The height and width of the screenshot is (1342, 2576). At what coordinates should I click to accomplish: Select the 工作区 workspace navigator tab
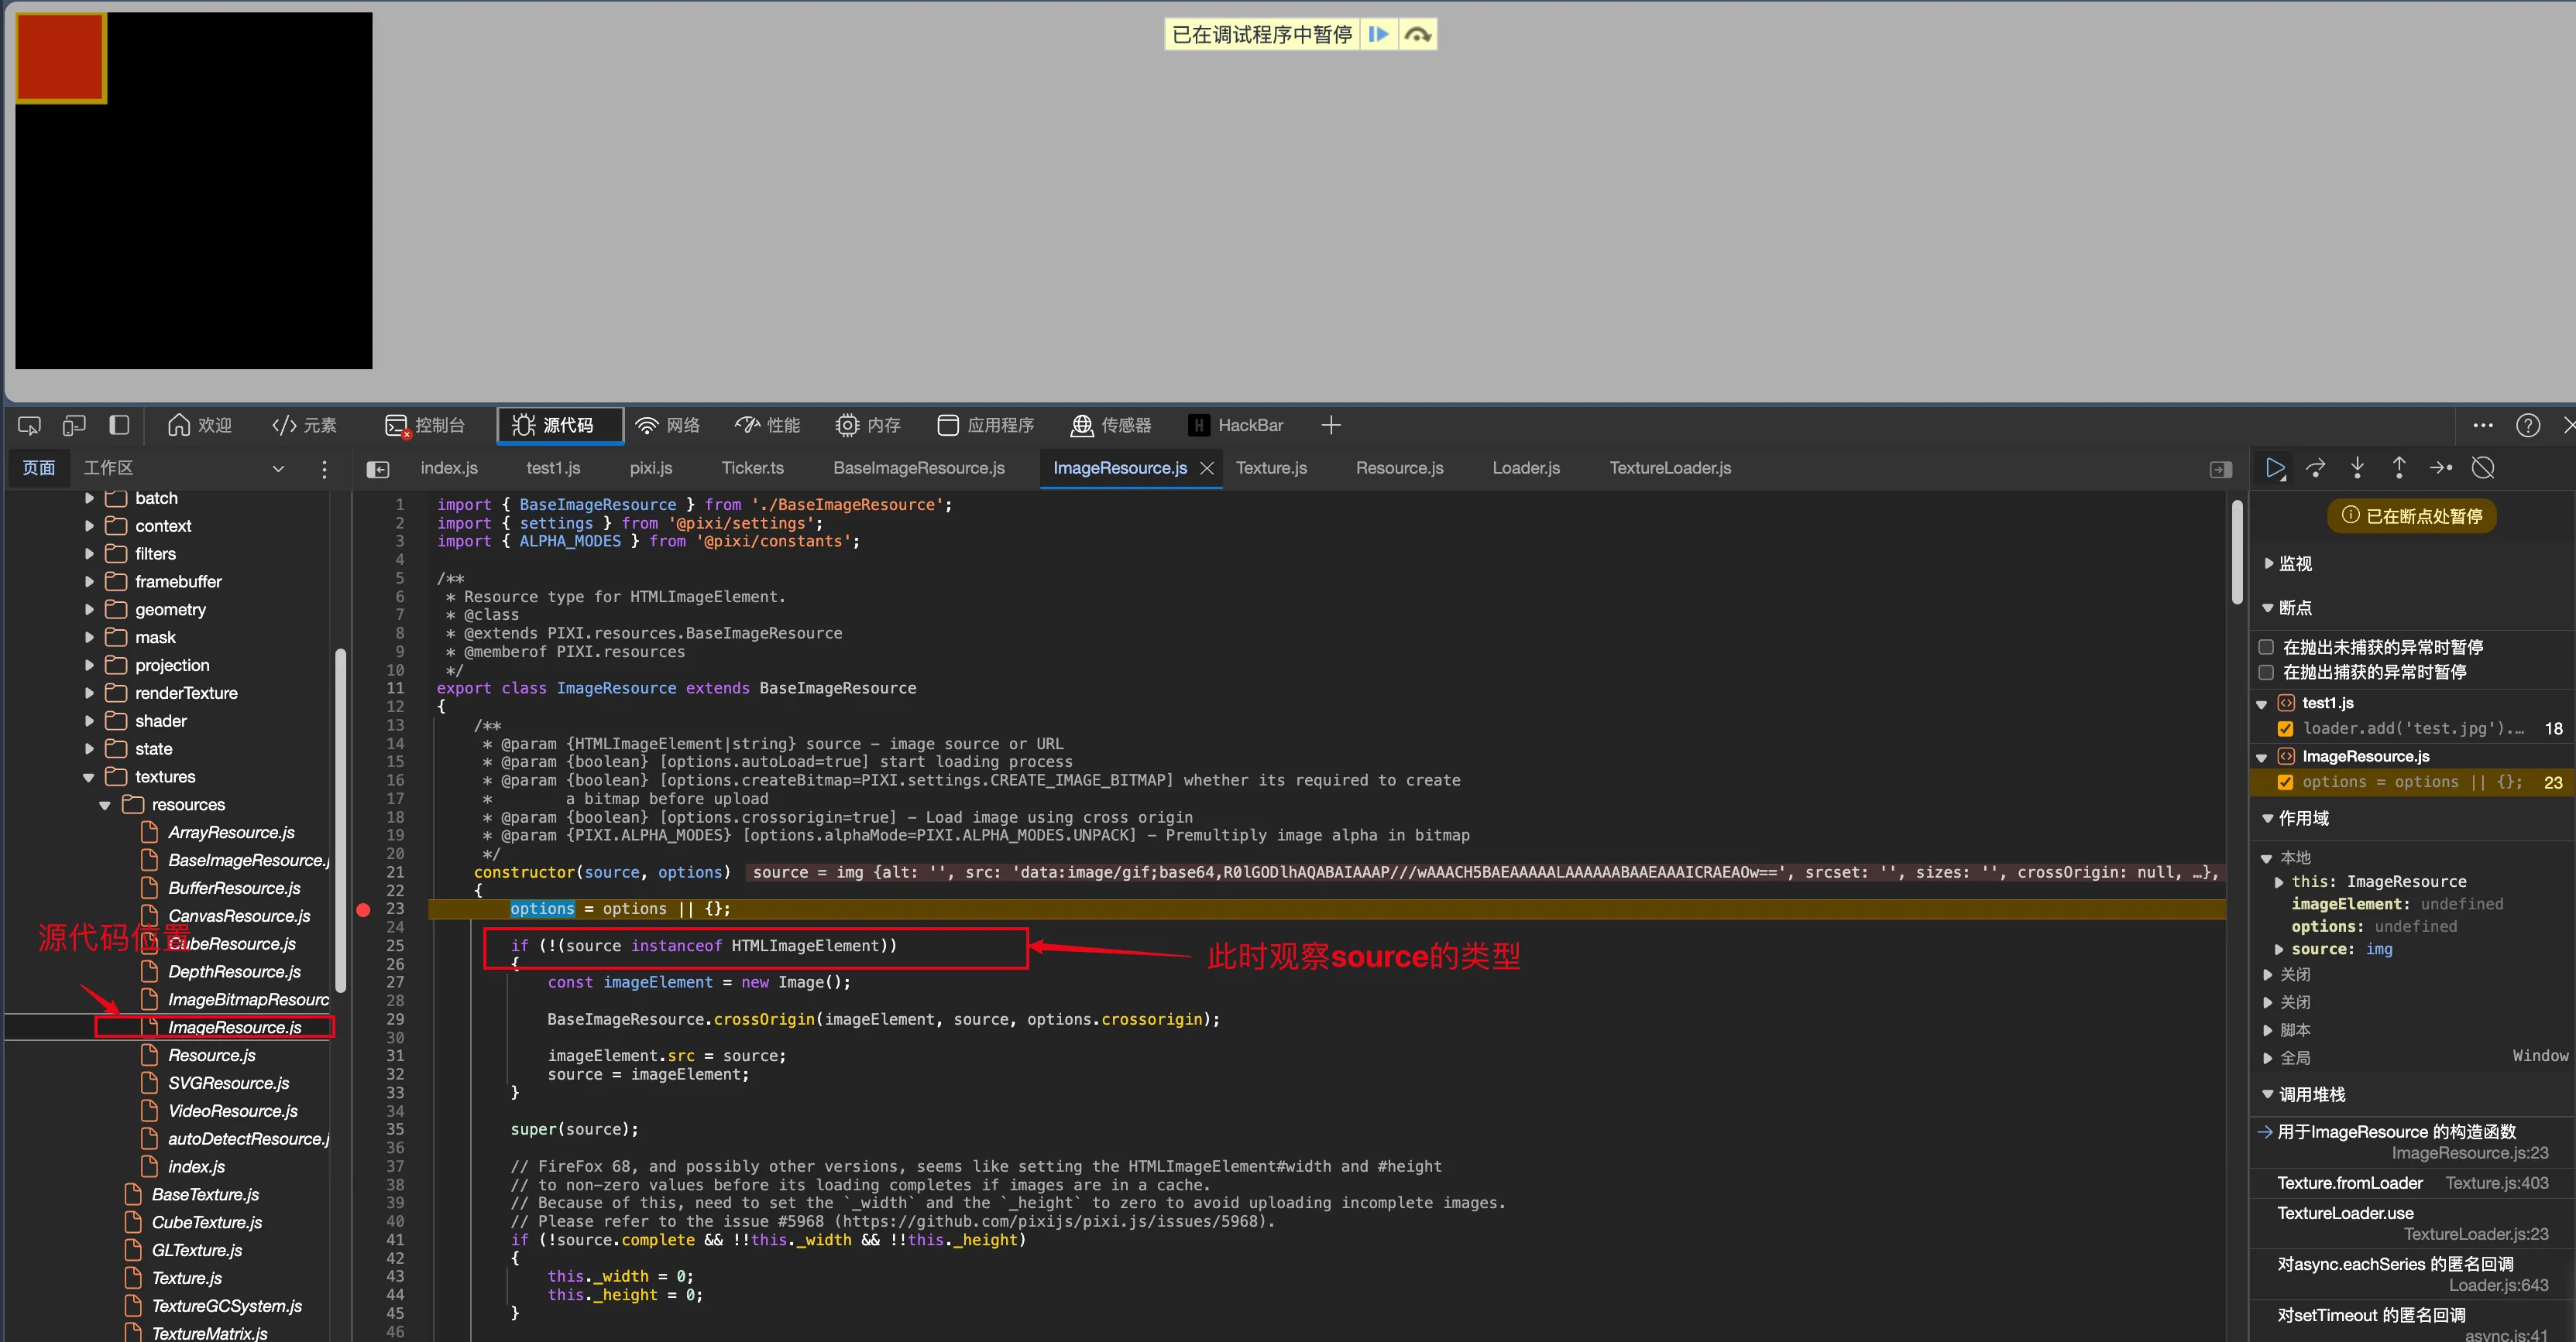108,467
